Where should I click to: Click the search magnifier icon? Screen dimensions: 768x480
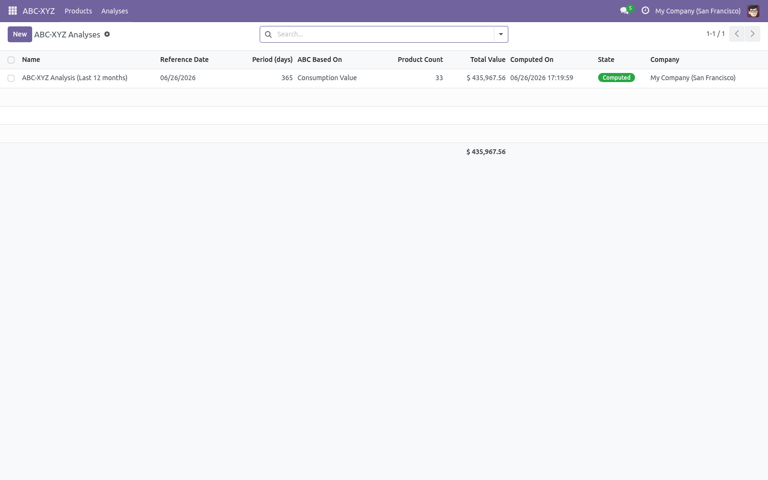[268, 34]
